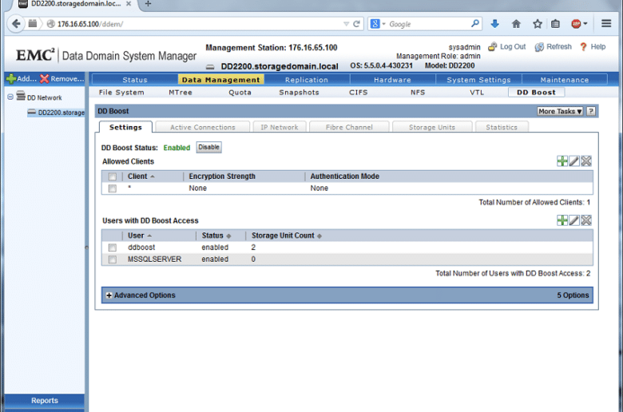This screenshot has height=412, width=623.
Task: Open the Storage Units tab
Action: pos(432,127)
